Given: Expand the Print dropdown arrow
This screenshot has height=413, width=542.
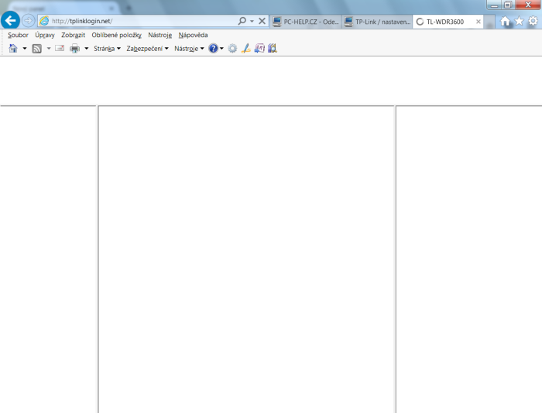Looking at the screenshot, I should (87, 49).
